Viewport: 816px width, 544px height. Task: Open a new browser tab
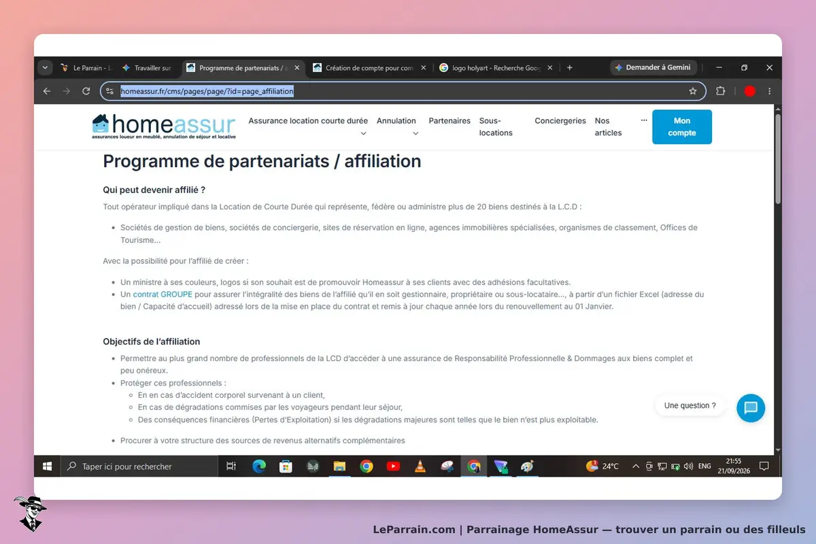click(x=570, y=68)
